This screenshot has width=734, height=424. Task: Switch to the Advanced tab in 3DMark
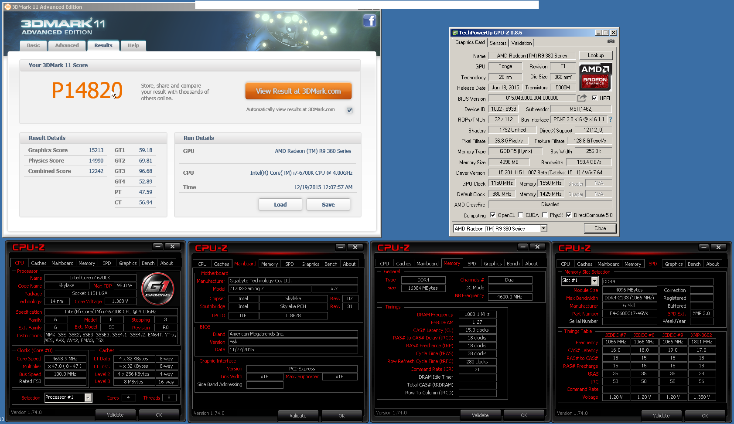67,45
